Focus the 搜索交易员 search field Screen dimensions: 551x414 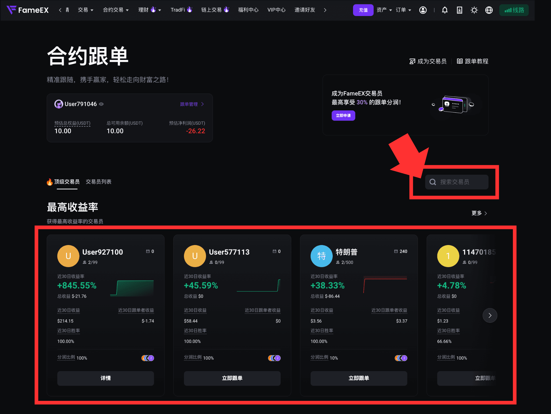(x=457, y=182)
